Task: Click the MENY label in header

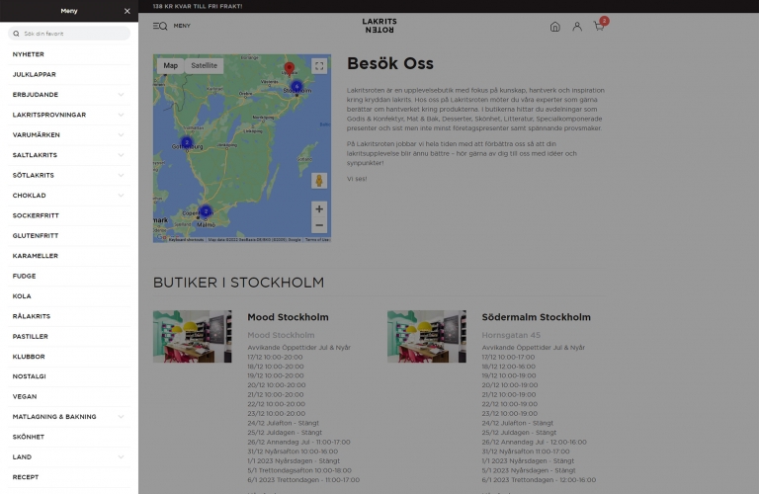Action: tap(182, 26)
